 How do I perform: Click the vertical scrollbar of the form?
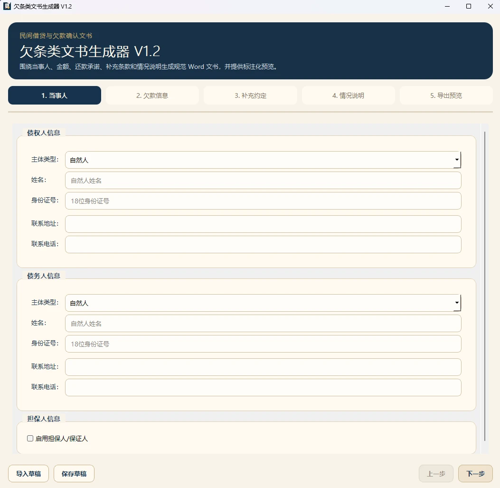point(485,286)
